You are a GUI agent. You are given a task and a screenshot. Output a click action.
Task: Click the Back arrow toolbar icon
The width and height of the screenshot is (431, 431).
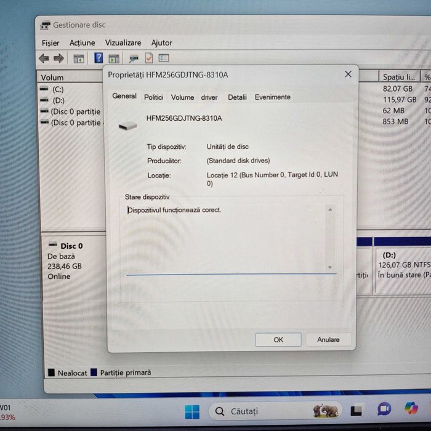click(44, 58)
